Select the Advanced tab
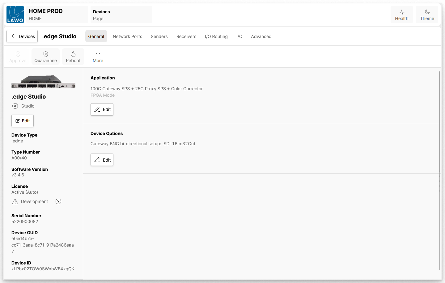This screenshot has height=283, width=445. [261, 36]
